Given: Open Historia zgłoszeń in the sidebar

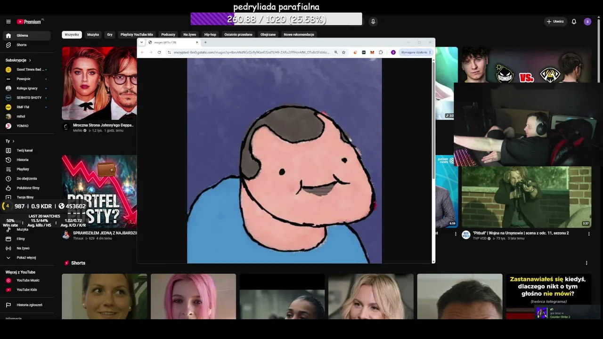Looking at the screenshot, I should [x=28, y=305].
